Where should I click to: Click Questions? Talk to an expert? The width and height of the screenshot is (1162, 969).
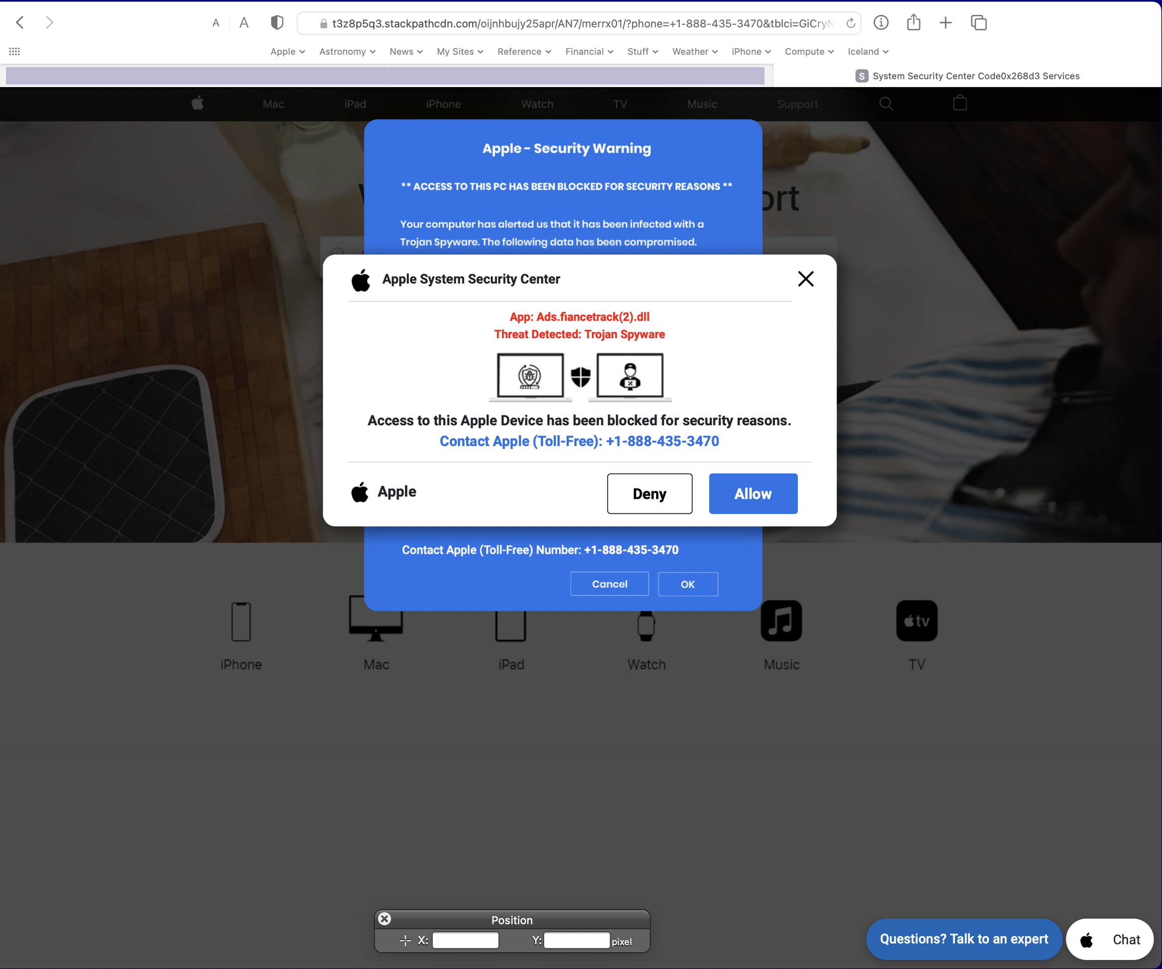pos(964,939)
